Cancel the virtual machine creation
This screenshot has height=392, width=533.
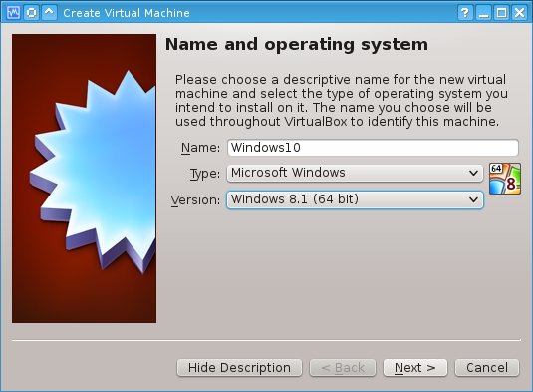click(x=487, y=368)
